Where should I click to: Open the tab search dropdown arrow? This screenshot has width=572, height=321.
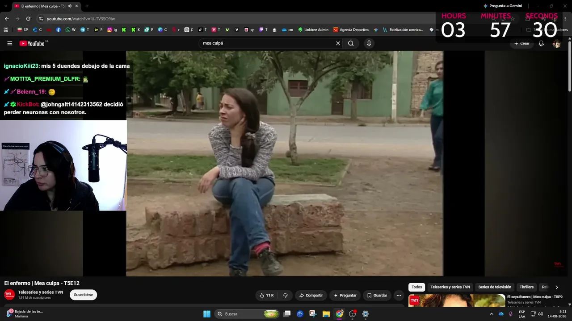click(6, 6)
